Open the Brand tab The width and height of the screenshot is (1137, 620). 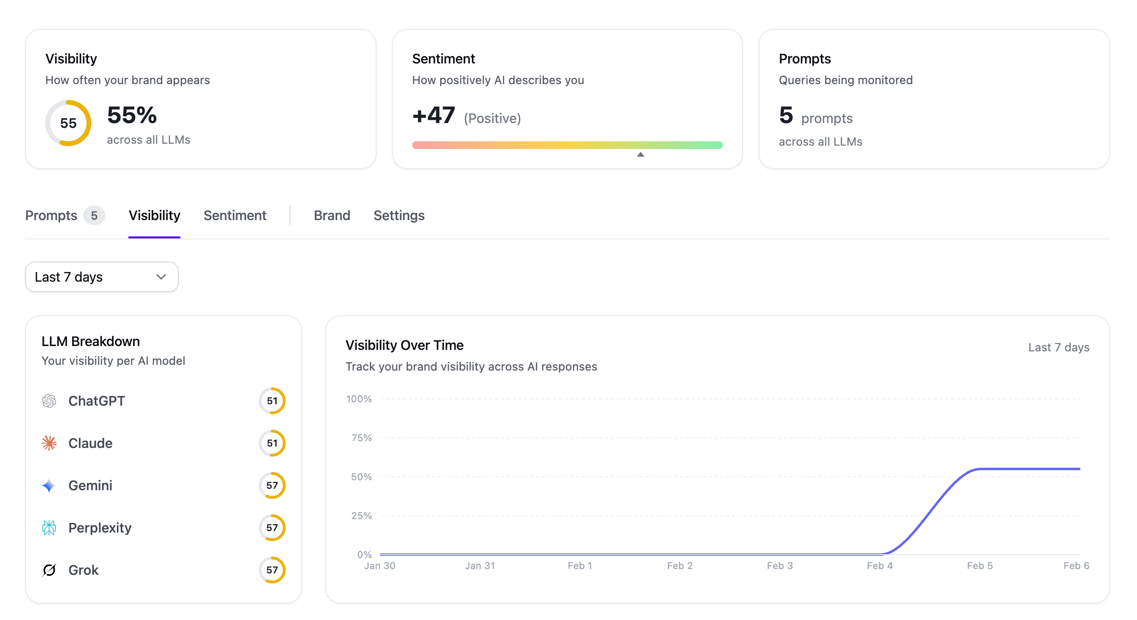pyautogui.click(x=332, y=215)
